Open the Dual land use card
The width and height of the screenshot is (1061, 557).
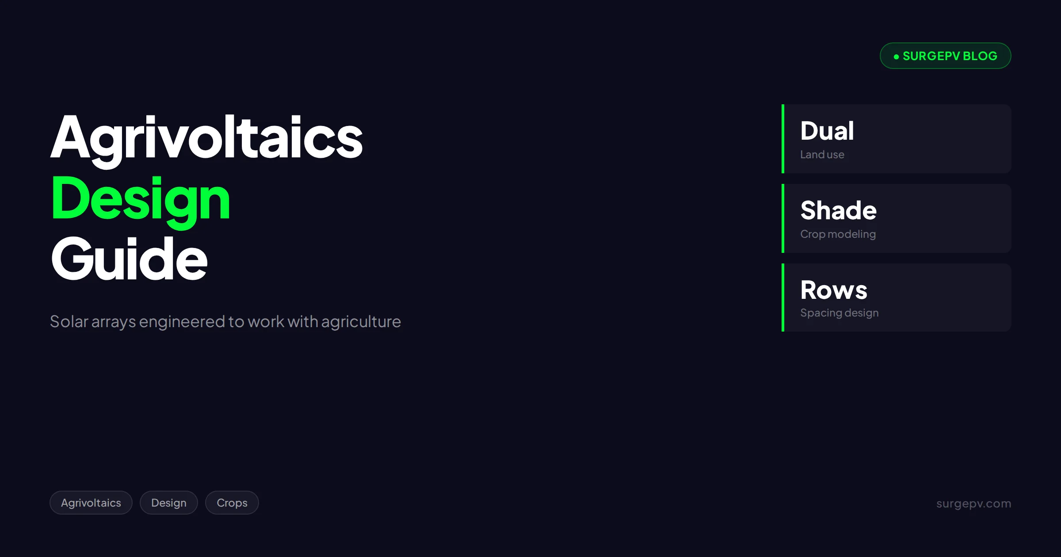point(897,139)
